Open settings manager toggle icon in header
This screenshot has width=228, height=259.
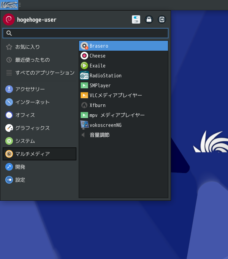pyautogui.click(x=136, y=19)
